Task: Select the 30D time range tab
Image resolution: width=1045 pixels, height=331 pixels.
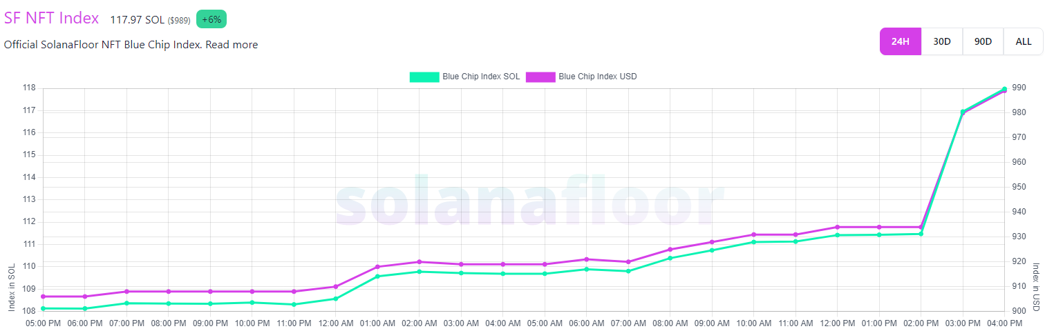Action: tap(942, 41)
